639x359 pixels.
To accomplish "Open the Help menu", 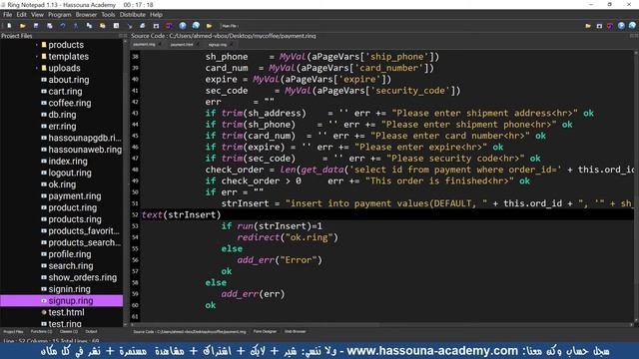I will [156, 15].
